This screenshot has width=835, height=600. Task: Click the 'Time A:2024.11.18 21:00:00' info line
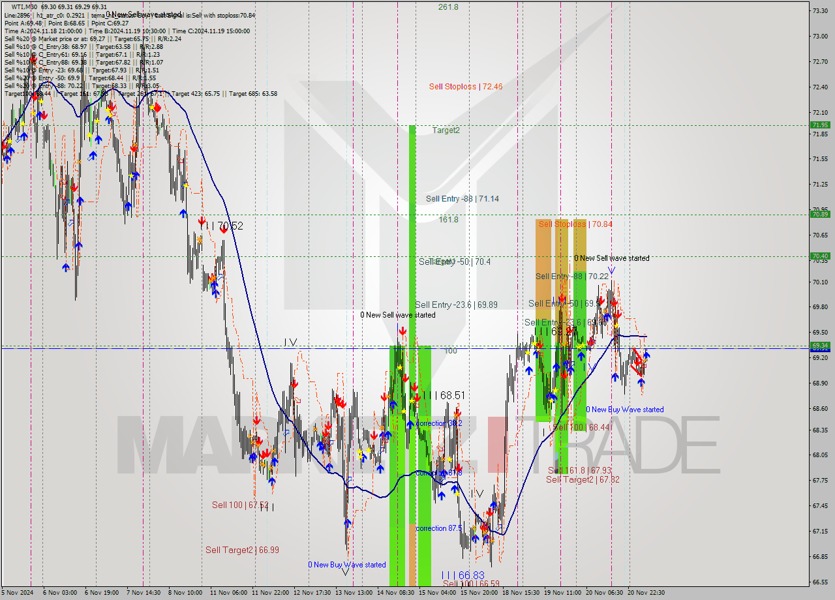point(43,31)
